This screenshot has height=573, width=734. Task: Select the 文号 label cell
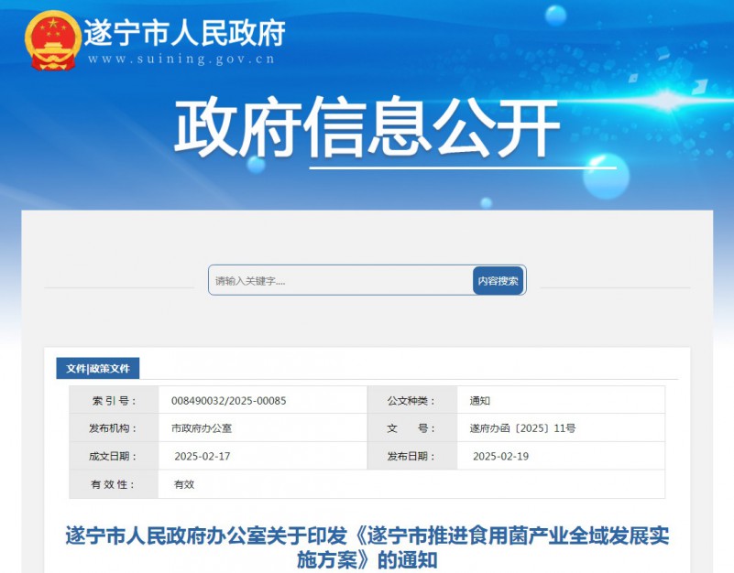(412, 428)
